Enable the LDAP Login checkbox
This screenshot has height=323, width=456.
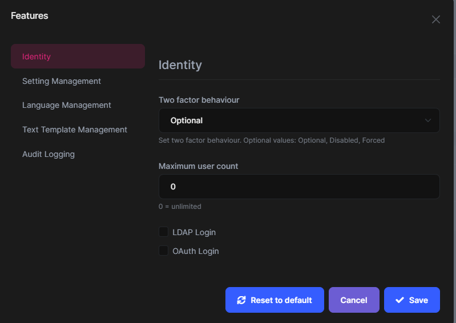coord(164,232)
